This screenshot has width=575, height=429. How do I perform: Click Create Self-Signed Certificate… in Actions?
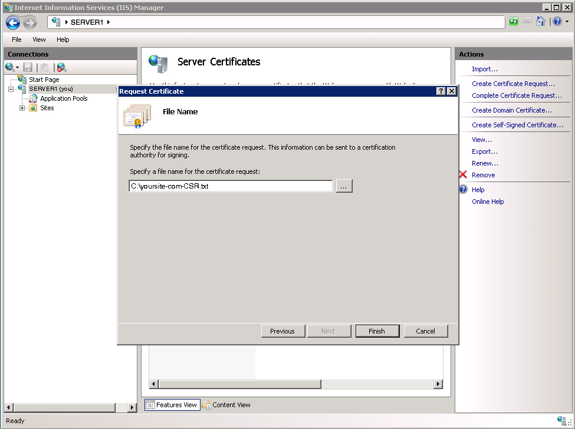517,124
